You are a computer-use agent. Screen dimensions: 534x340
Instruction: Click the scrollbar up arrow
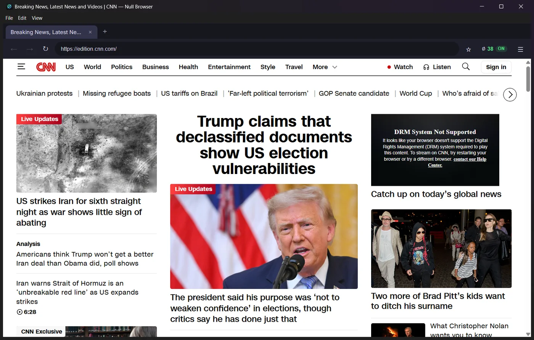(x=528, y=62)
